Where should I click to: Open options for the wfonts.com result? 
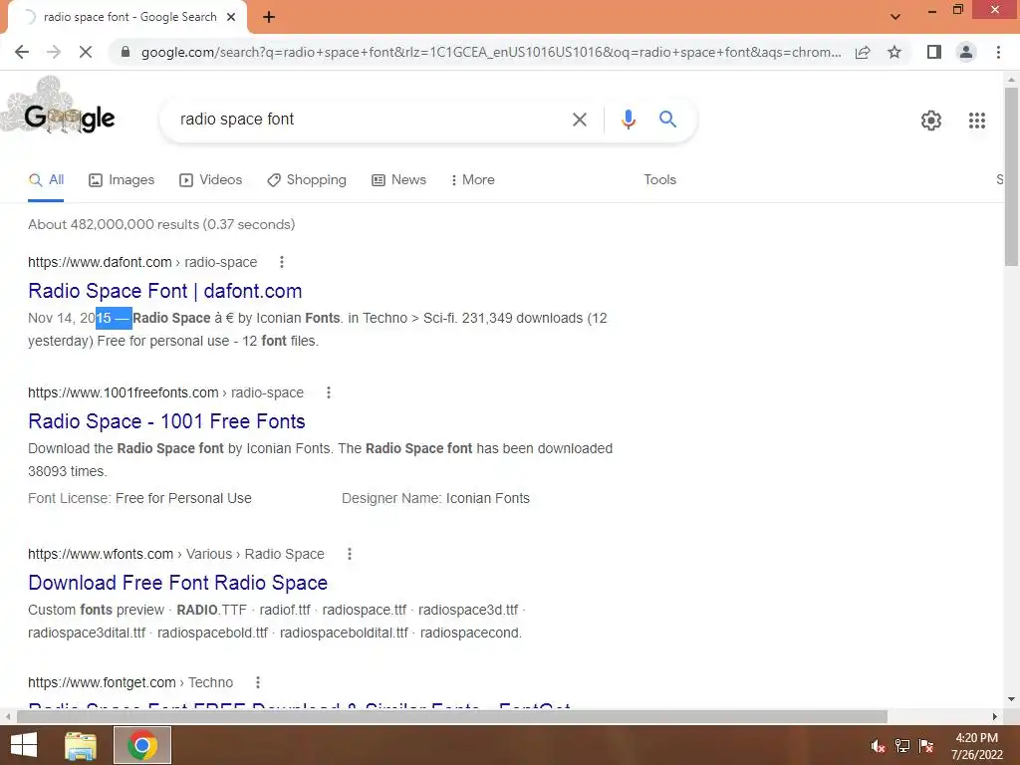[350, 554]
